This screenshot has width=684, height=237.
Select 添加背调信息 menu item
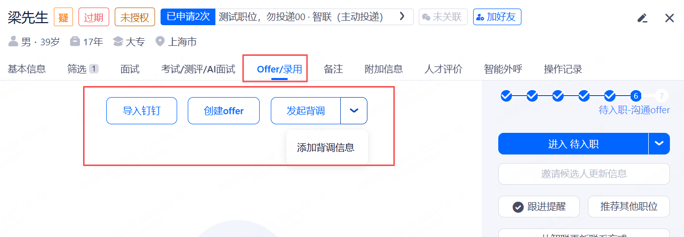pos(326,147)
